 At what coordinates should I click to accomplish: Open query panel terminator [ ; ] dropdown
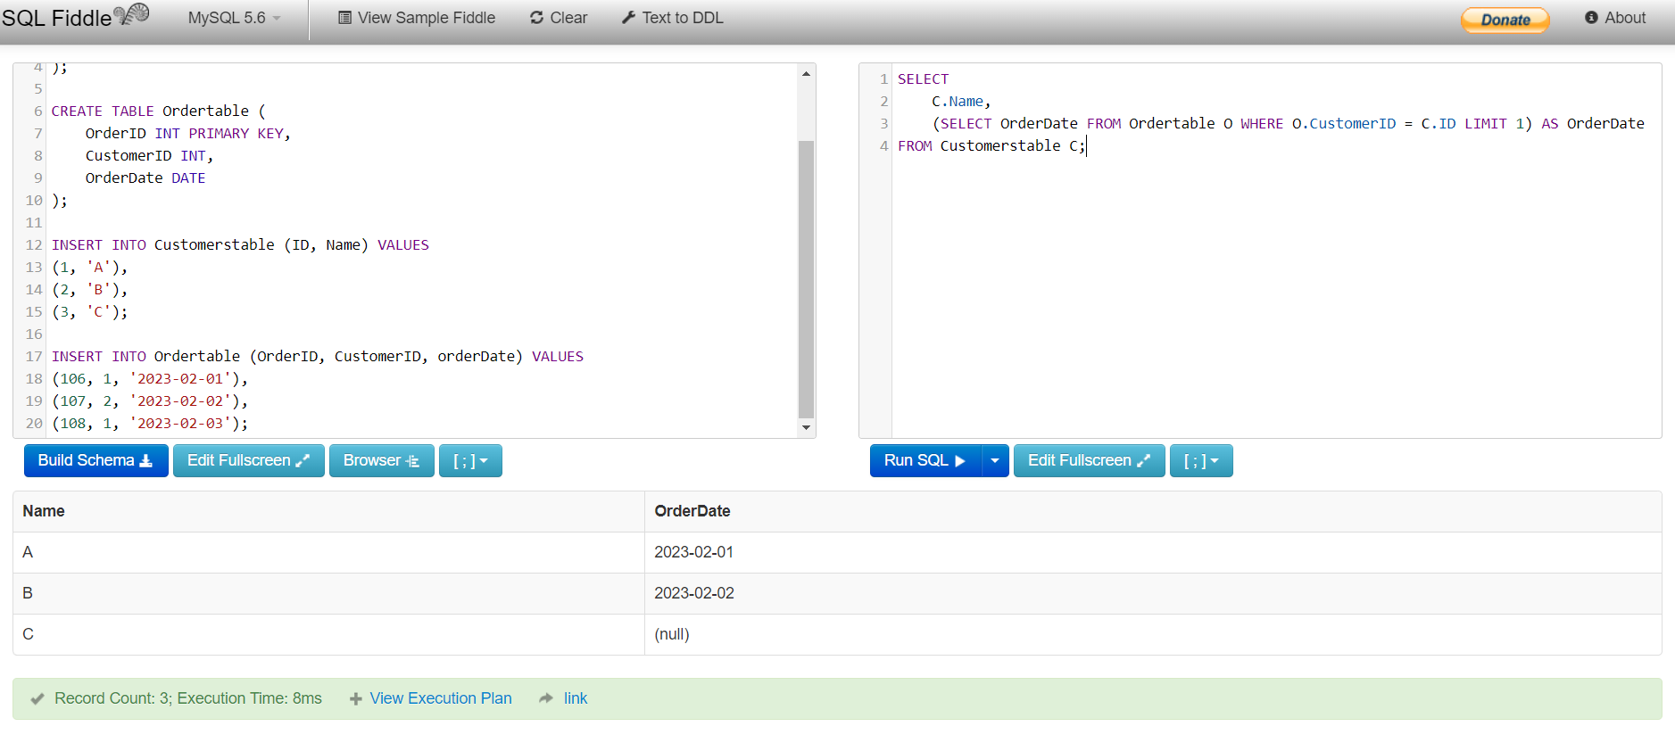tap(1201, 460)
